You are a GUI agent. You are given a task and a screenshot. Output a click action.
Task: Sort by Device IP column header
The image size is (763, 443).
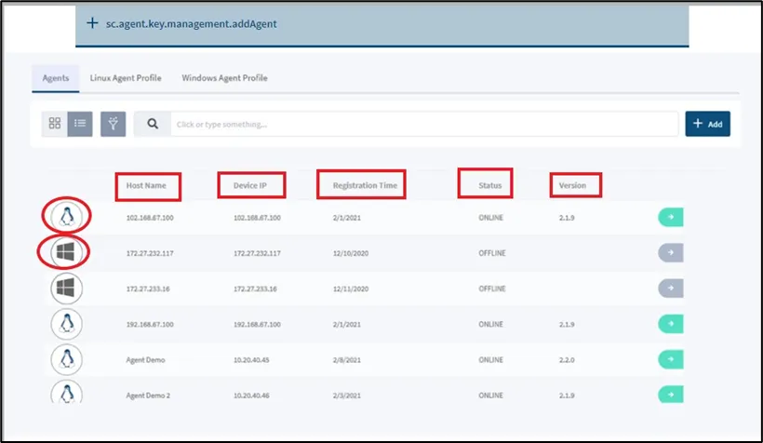pyautogui.click(x=250, y=185)
